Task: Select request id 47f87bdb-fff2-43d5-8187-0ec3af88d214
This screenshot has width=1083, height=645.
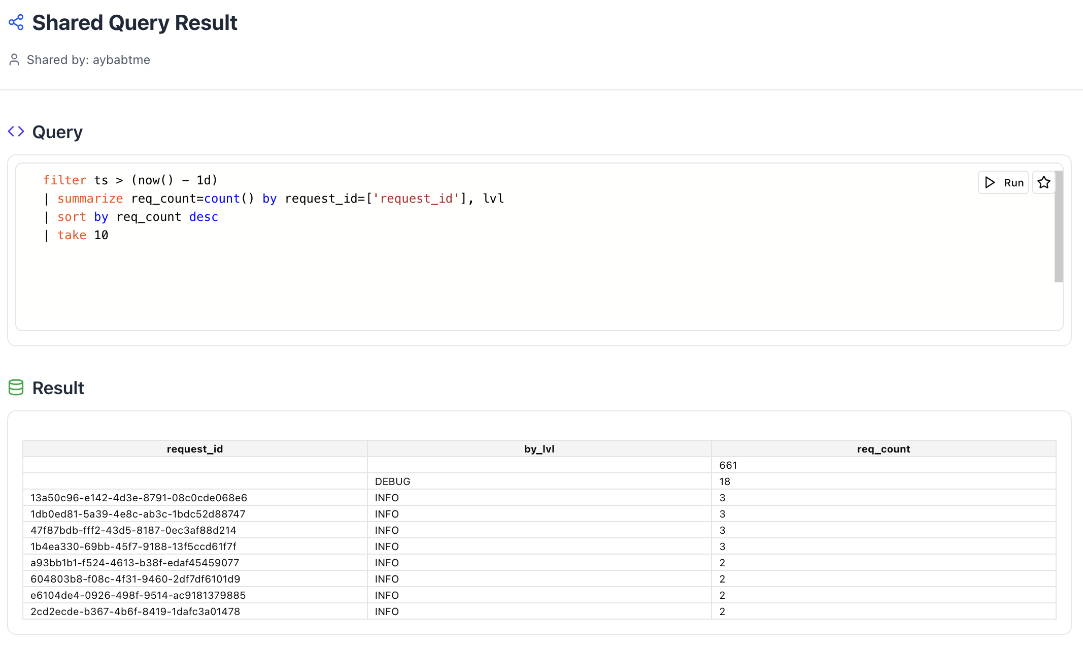Action: click(195, 530)
